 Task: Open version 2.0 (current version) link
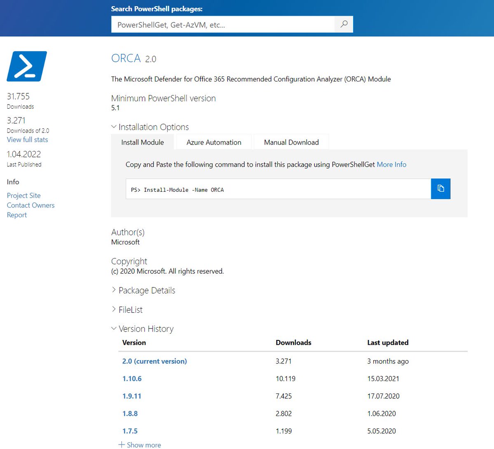154,361
